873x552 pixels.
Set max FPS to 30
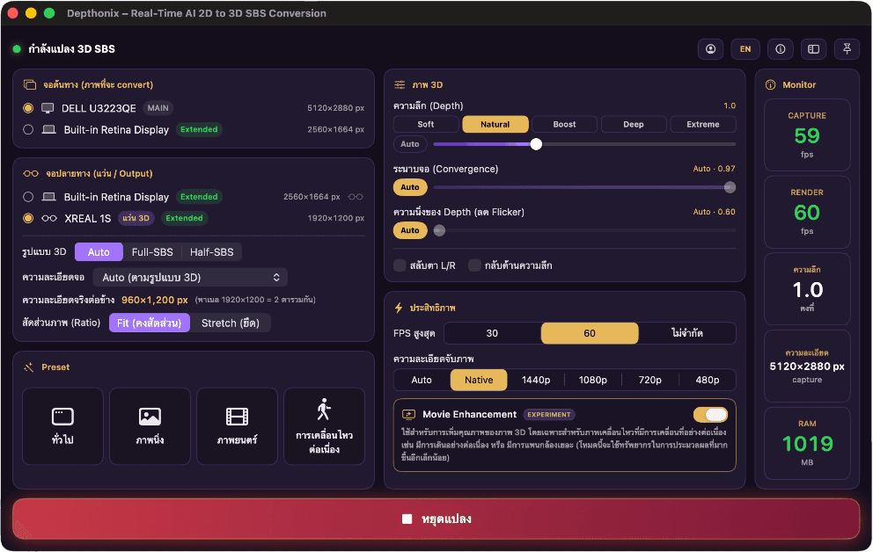492,333
